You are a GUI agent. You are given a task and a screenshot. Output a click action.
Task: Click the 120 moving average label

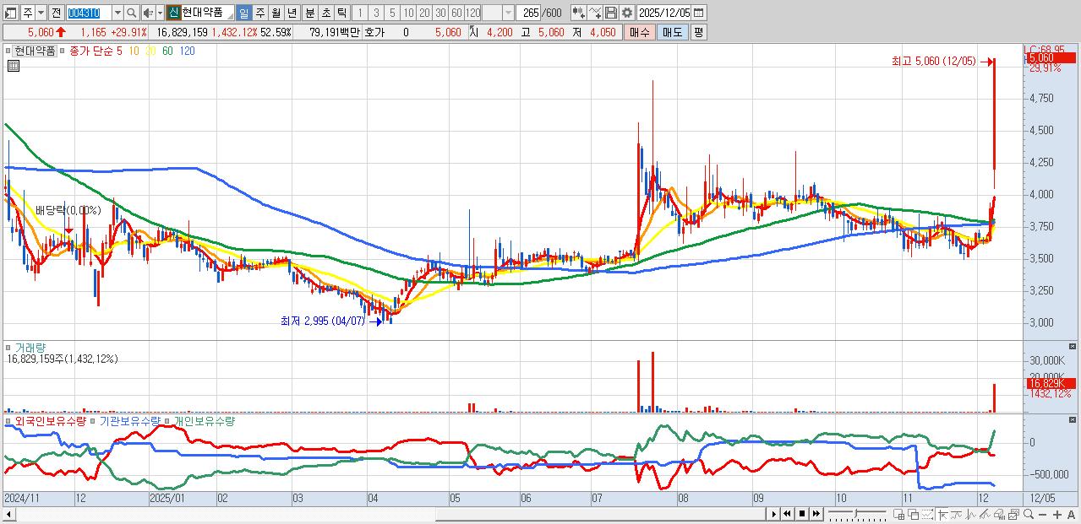click(x=188, y=51)
